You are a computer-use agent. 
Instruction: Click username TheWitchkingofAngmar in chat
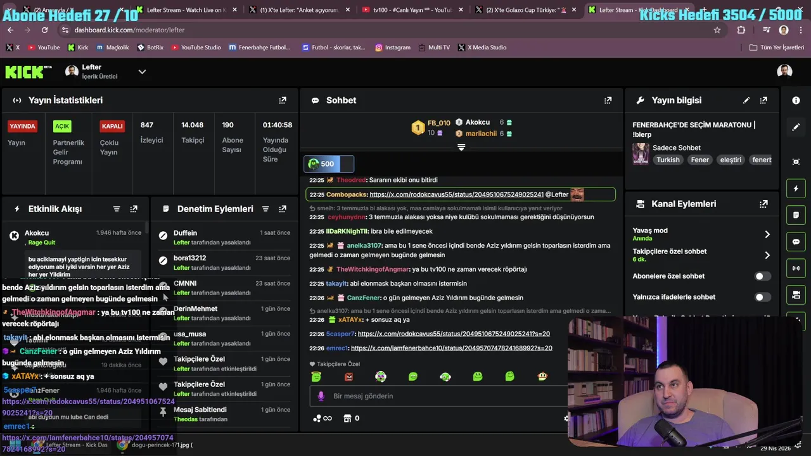coord(373,269)
